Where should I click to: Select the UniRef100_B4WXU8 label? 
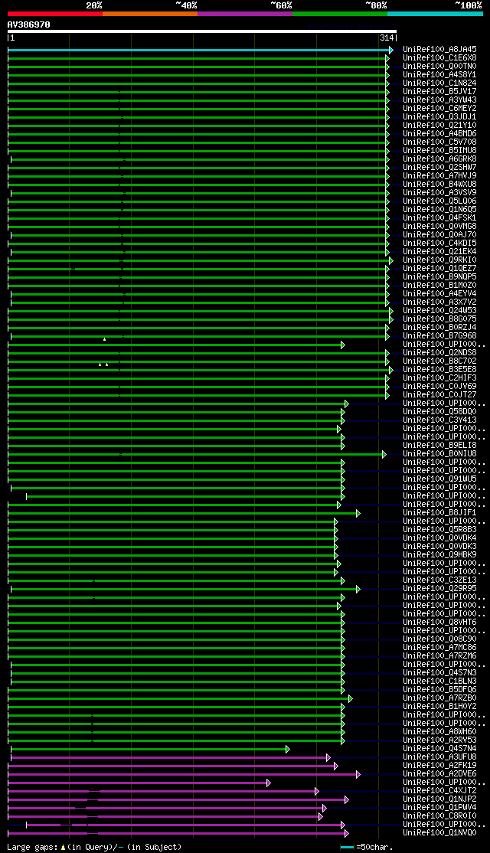(x=440, y=184)
